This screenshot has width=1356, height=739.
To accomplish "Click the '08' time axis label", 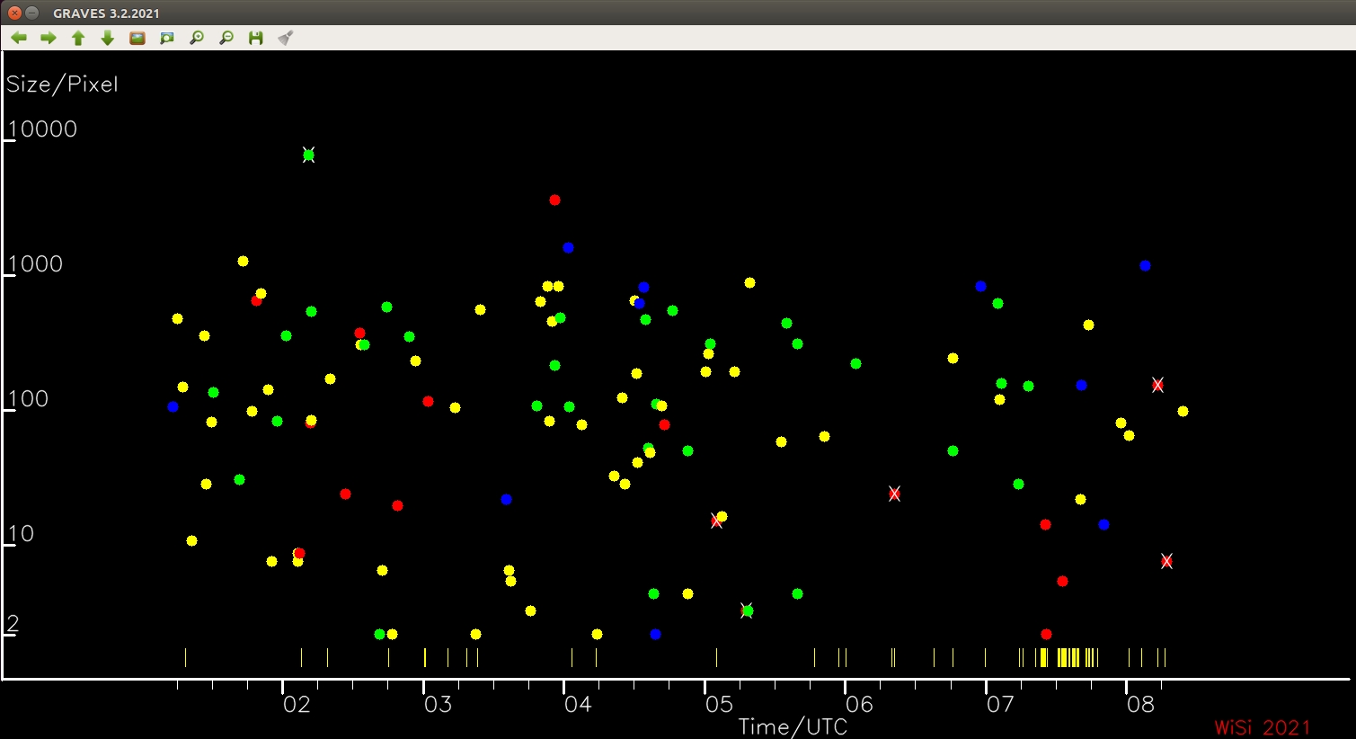I will tap(1140, 704).
